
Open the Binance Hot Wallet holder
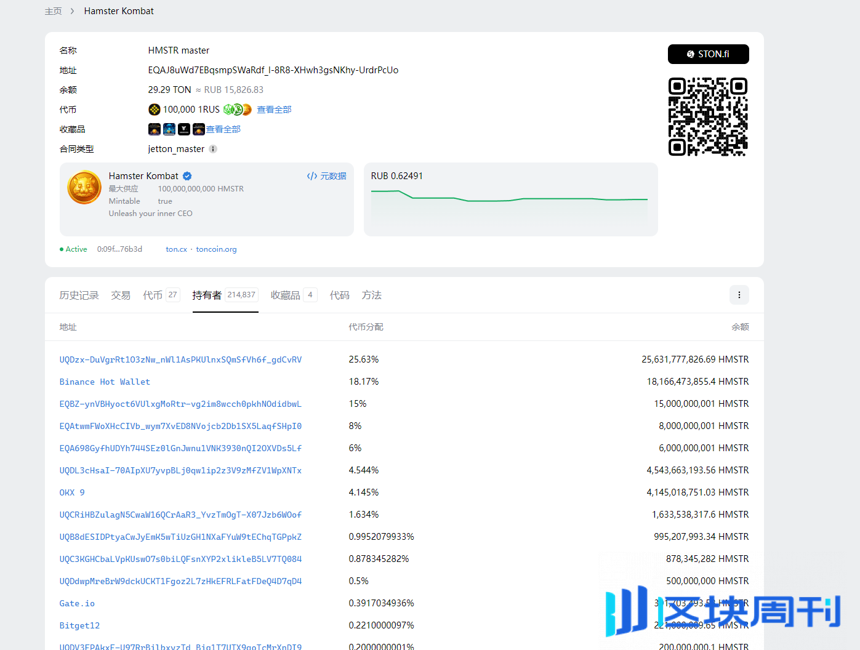(105, 382)
